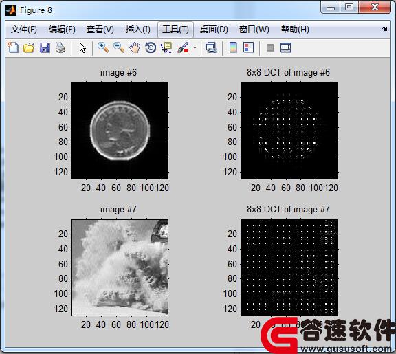Print the figure via the printer icon
The width and height of the screenshot is (396, 354).
(x=60, y=47)
